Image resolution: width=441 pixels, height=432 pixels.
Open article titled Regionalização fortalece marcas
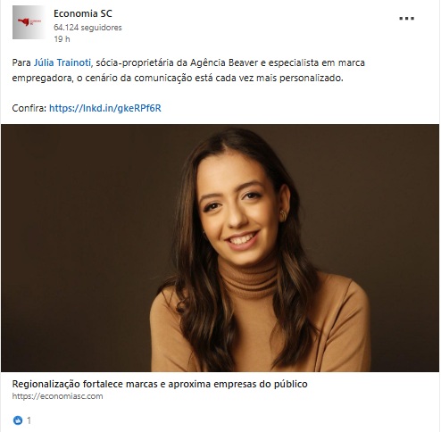click(160, 384)
